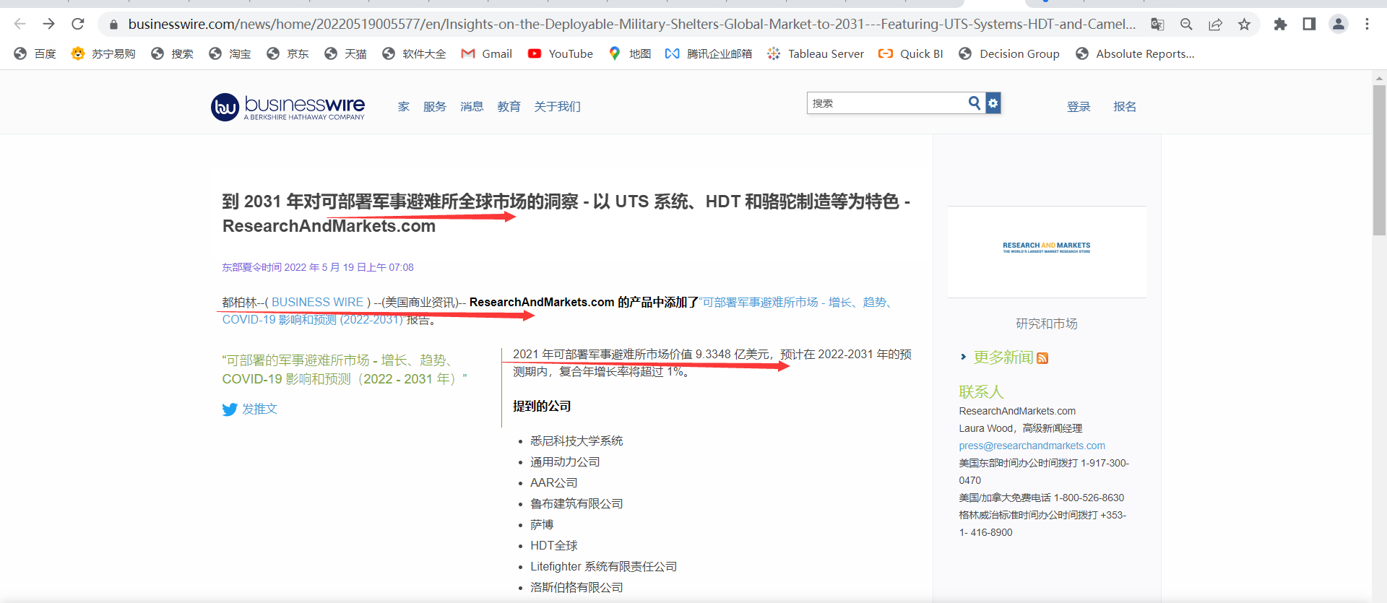Click the list item 通用动力公司
The width and height of the screenshot is (1387, 603).
click(x=565, y=461)
